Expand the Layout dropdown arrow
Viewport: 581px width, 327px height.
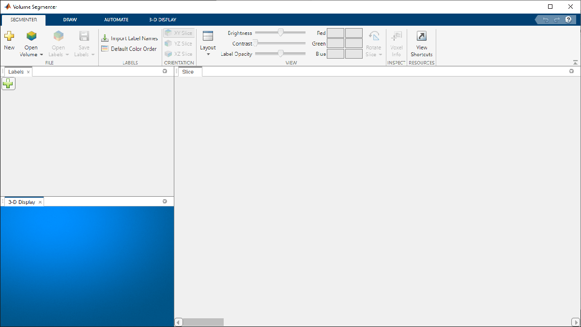pos(208,54)
